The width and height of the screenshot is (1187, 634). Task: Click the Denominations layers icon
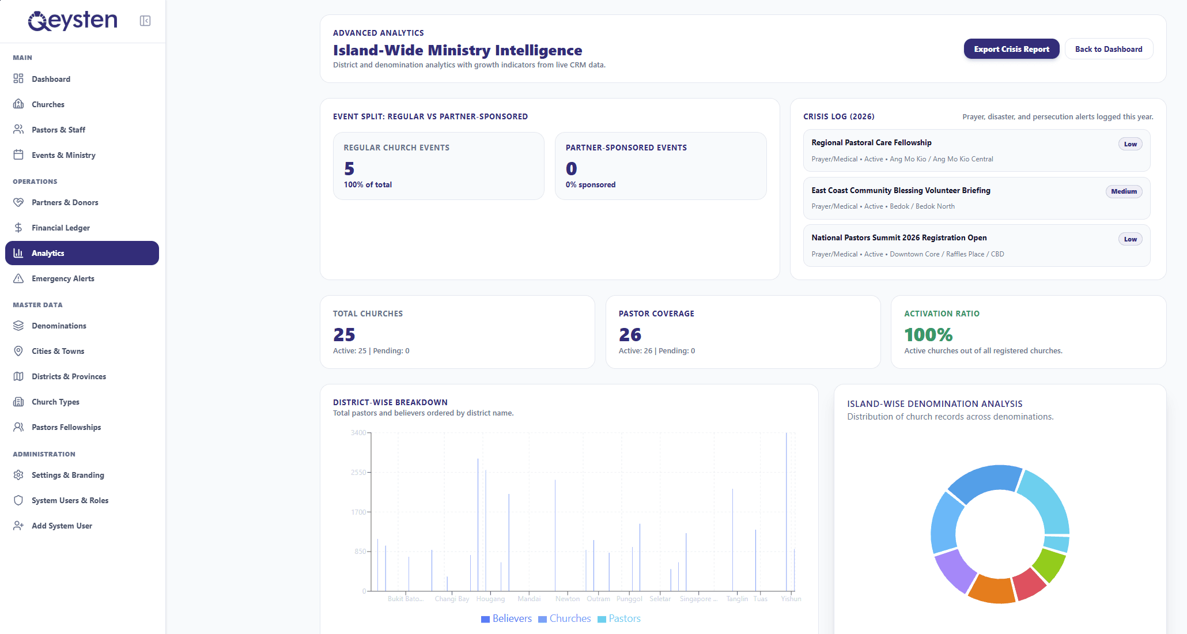(x=18, y=325)
